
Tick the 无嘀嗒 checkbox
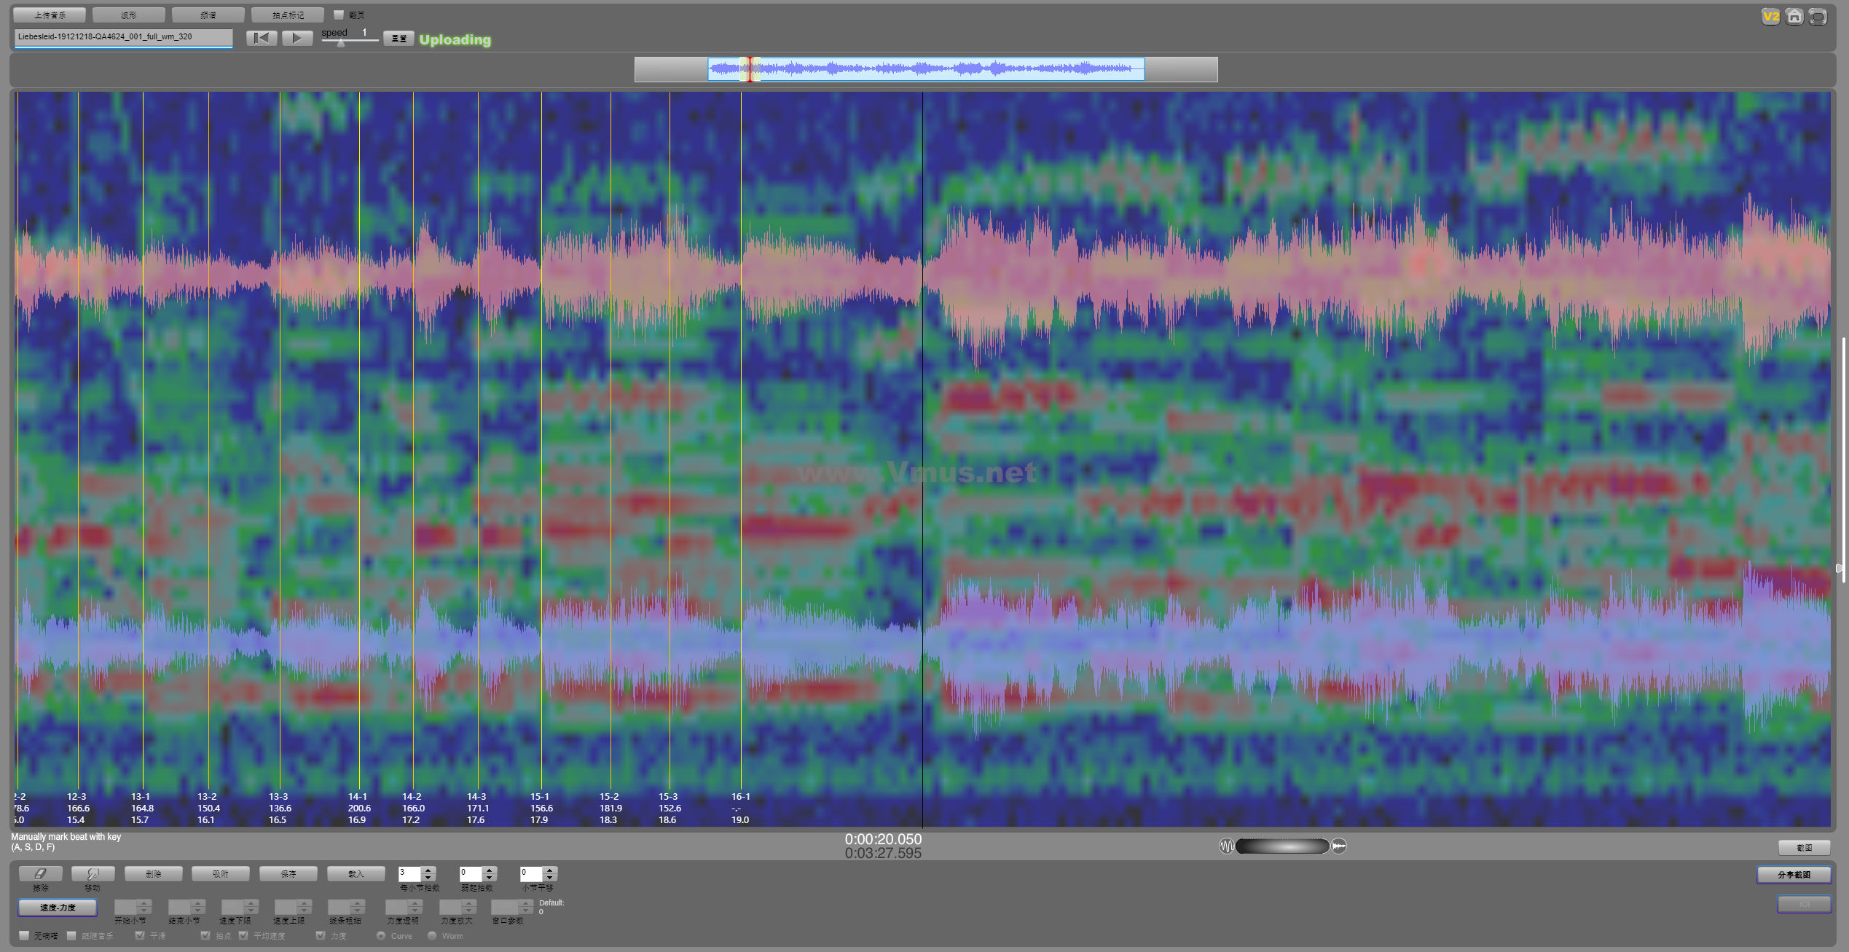pos(24,936)
